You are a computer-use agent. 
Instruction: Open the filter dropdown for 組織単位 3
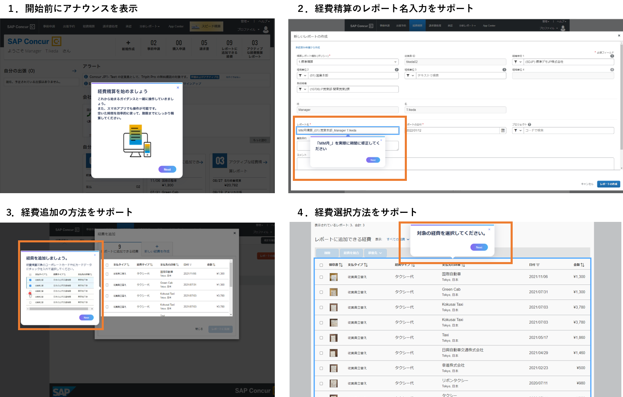coord(410,75)
